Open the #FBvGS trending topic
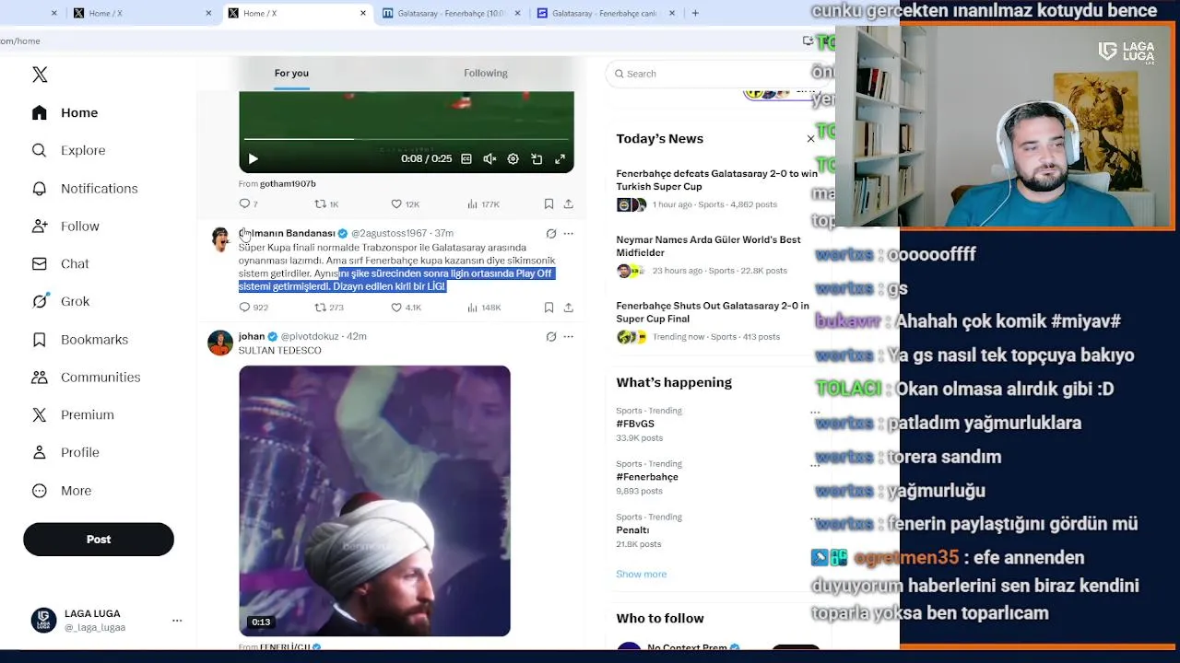 635,424
